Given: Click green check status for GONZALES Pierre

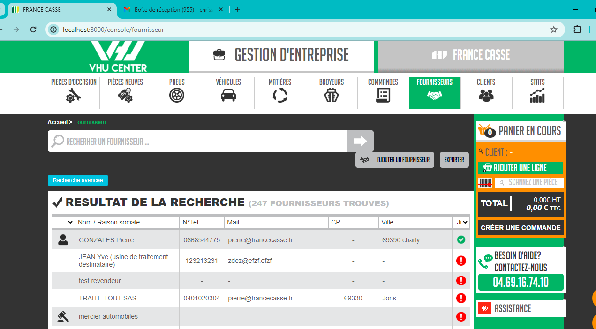Looking at the screenshot, I should pyautogui.click(x=461, y=240).
